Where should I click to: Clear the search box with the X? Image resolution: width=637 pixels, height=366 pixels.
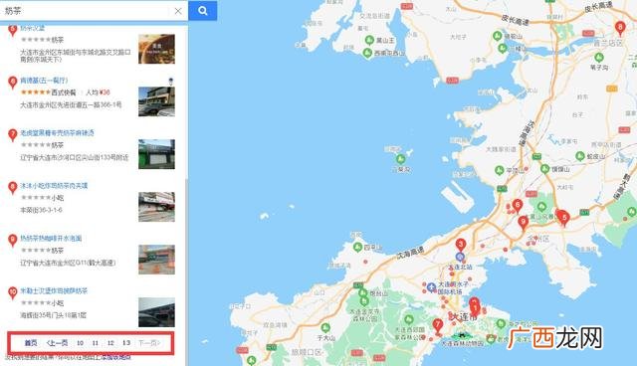pyautogui.click(x=178, y=11)
